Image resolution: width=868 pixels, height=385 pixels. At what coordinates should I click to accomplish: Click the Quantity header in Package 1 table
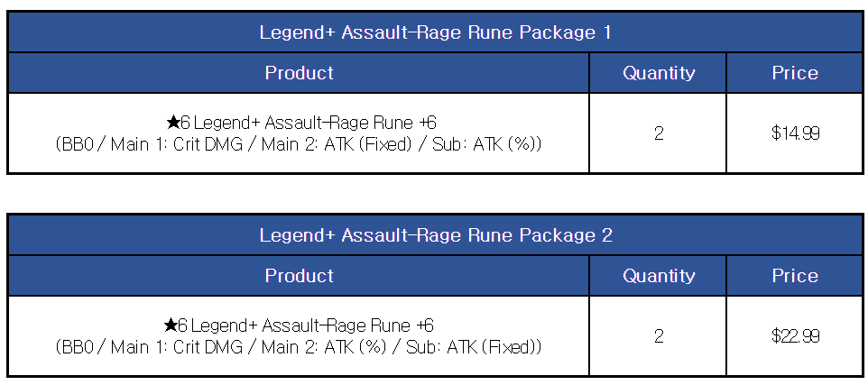pos(659,73)
